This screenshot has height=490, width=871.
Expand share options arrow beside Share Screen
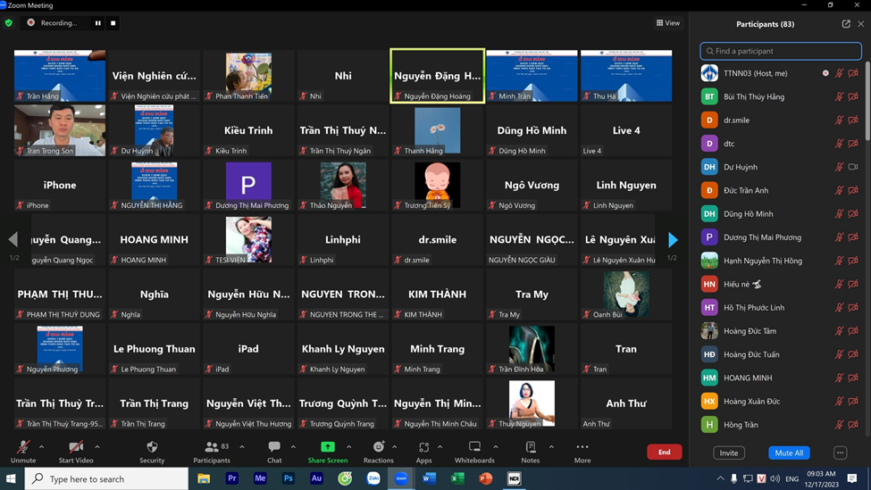pos(349,446)
